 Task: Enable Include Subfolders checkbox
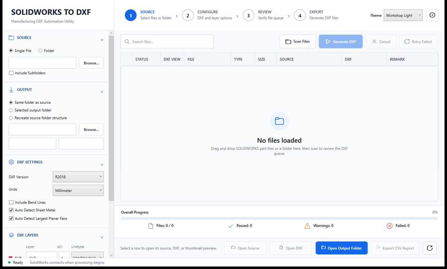11,73
